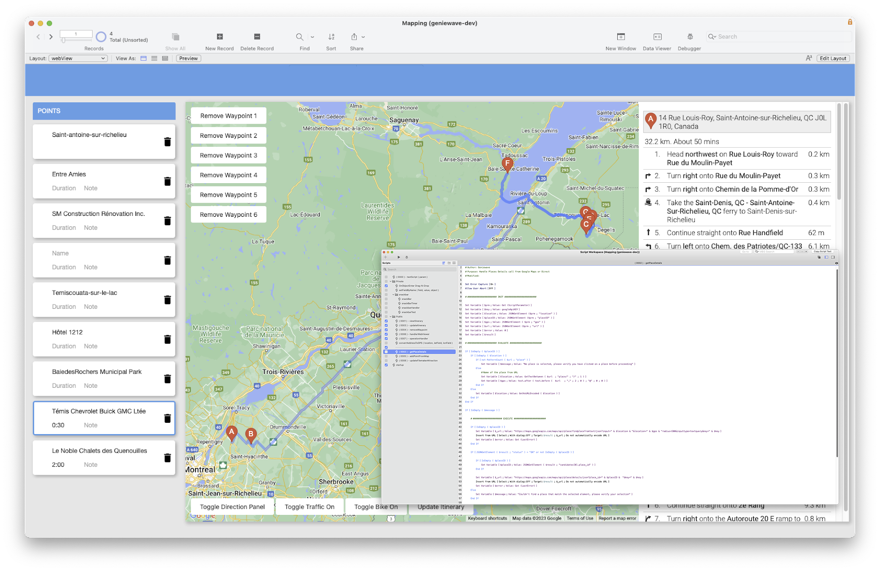Screen dimensions: 880x571
Task: Delete the Entre Amies point
Action: (167, 181)
